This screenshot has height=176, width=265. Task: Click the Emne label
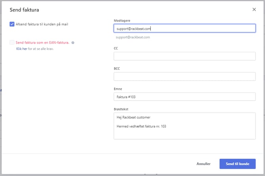pos(118,89)
